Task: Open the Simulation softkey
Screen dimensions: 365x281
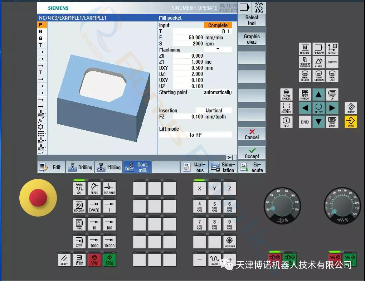Action: (x=223, y=167)
